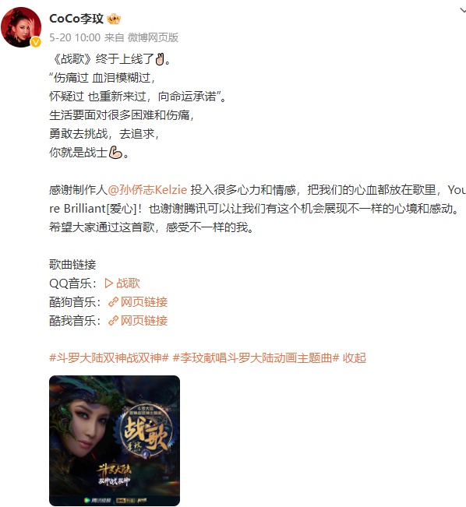The image size is (466, 507).
Task: Click chain icon next to 酷狗音乐 link
Action: pos(113,302)
